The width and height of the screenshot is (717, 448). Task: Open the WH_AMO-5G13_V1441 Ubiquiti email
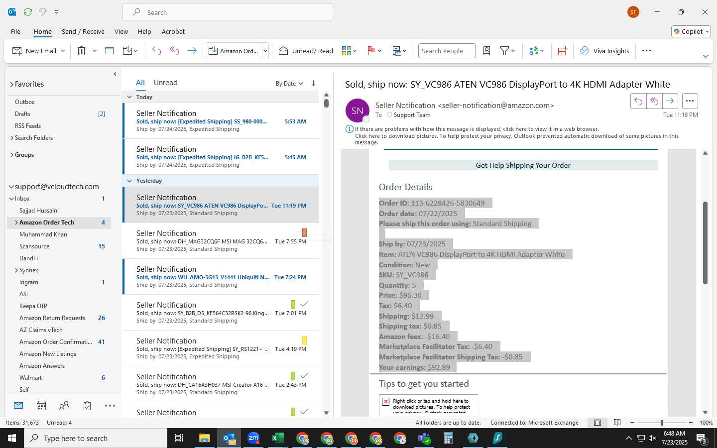(x=221, y=277)
